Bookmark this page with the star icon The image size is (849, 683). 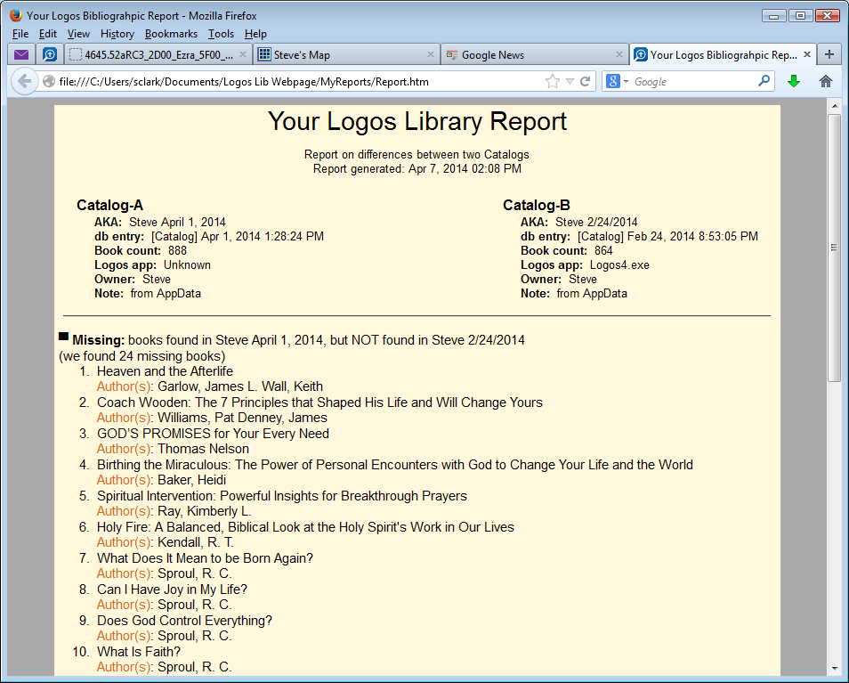(x=553, y=81)
